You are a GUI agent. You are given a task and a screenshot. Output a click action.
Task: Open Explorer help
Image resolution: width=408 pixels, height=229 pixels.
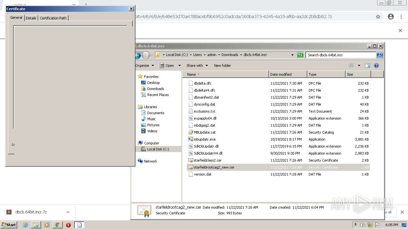click(376, 66)
